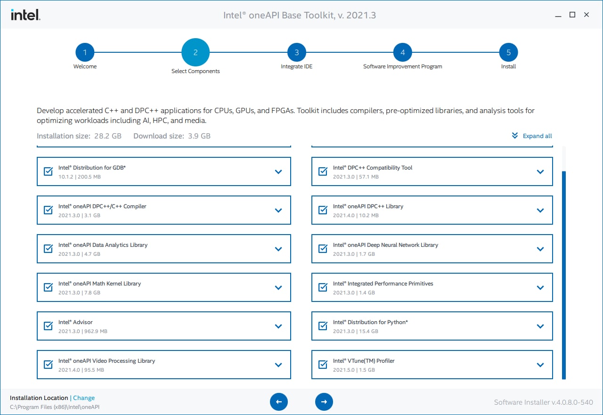Screen dimensions: 603x415
Task: Close the installer window
Action: pyautogui.click(x=587, y=15)
